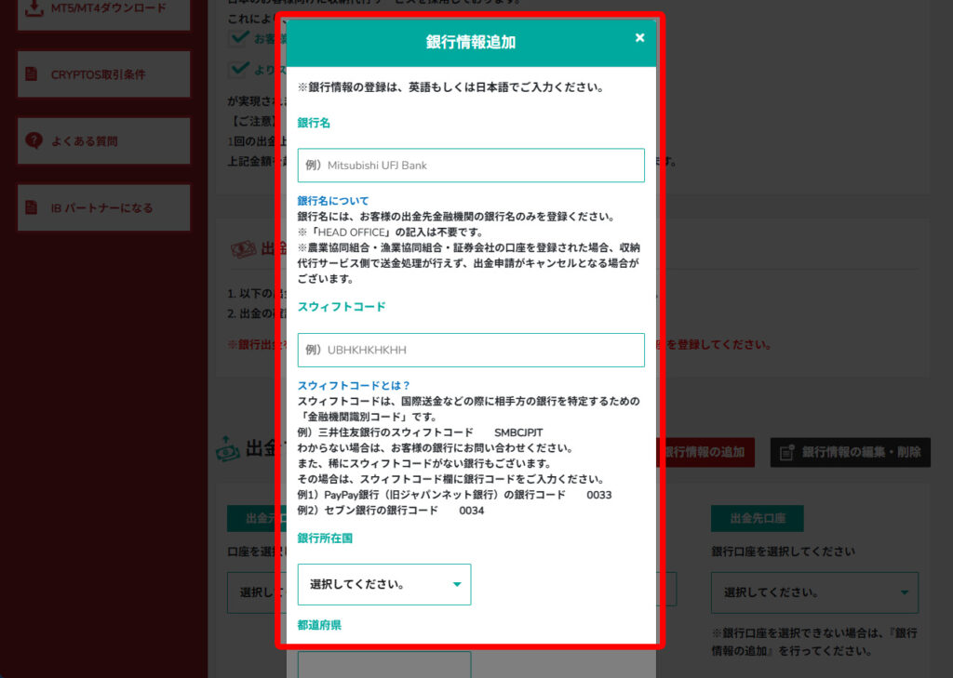Close the 銀行情報追加 modal dialog
This screenshot has width=953, height=678.
click(639, 37)
